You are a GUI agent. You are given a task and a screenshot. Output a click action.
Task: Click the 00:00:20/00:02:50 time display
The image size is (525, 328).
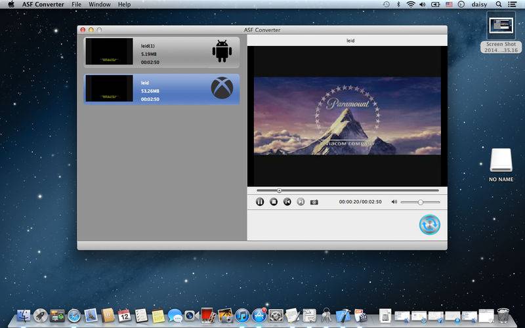point(360,202)
